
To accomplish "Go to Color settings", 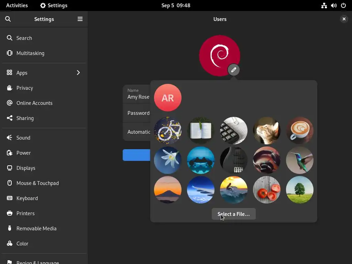I will click(44, 244).
